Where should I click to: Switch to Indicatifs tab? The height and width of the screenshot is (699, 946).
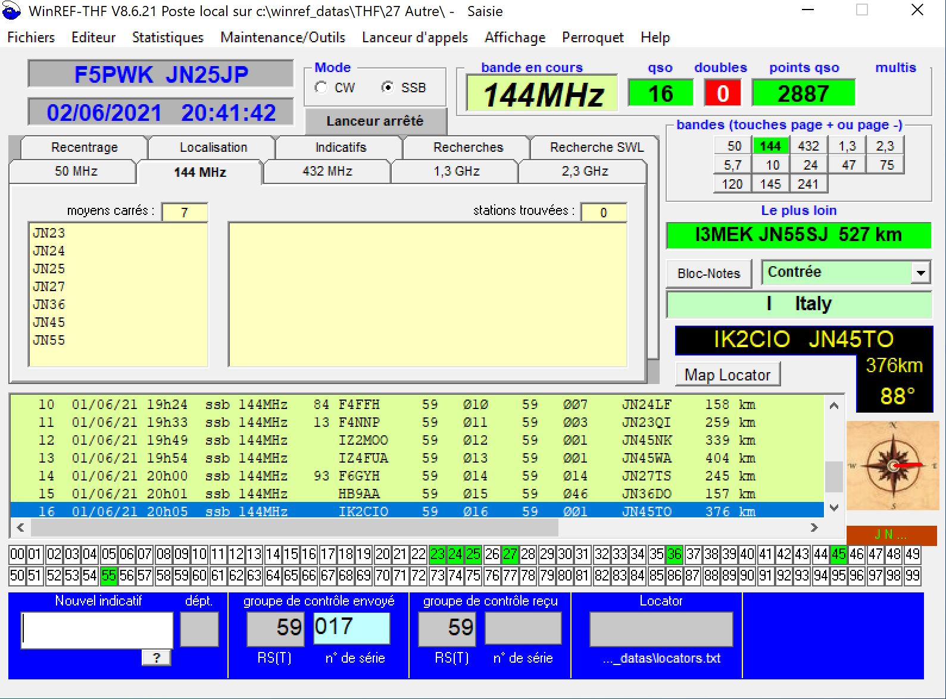pyautogui.click(x=341, y=147)
